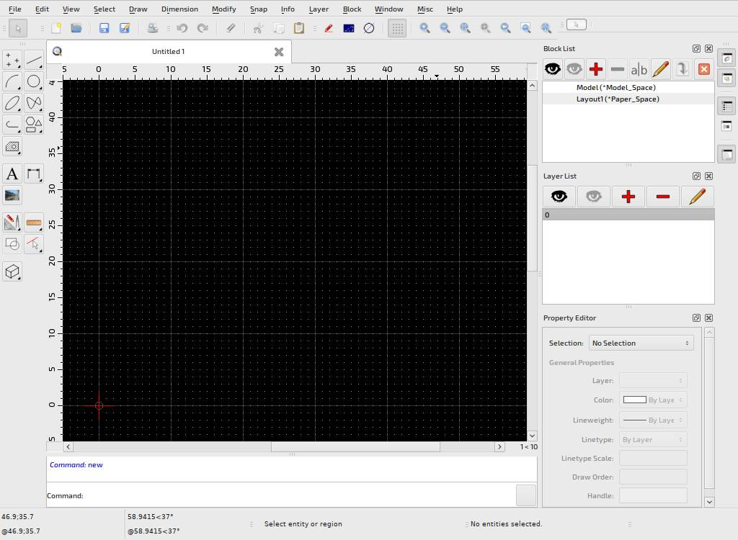
Task: Click the canvas scroll down arrow
Action: pos(532,436)
